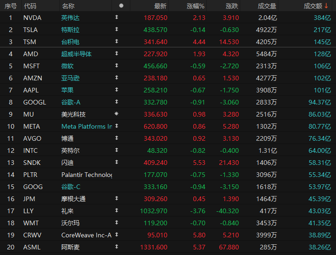Sort by the 涨跌 column header

click(232, 6)
